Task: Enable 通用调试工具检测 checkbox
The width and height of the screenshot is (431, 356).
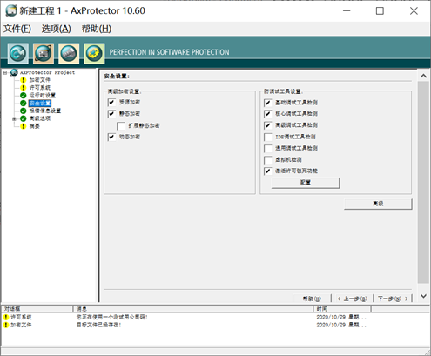Action: [268, 149]
